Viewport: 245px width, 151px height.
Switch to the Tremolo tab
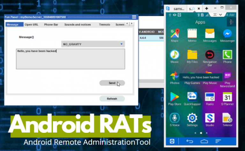105,25
